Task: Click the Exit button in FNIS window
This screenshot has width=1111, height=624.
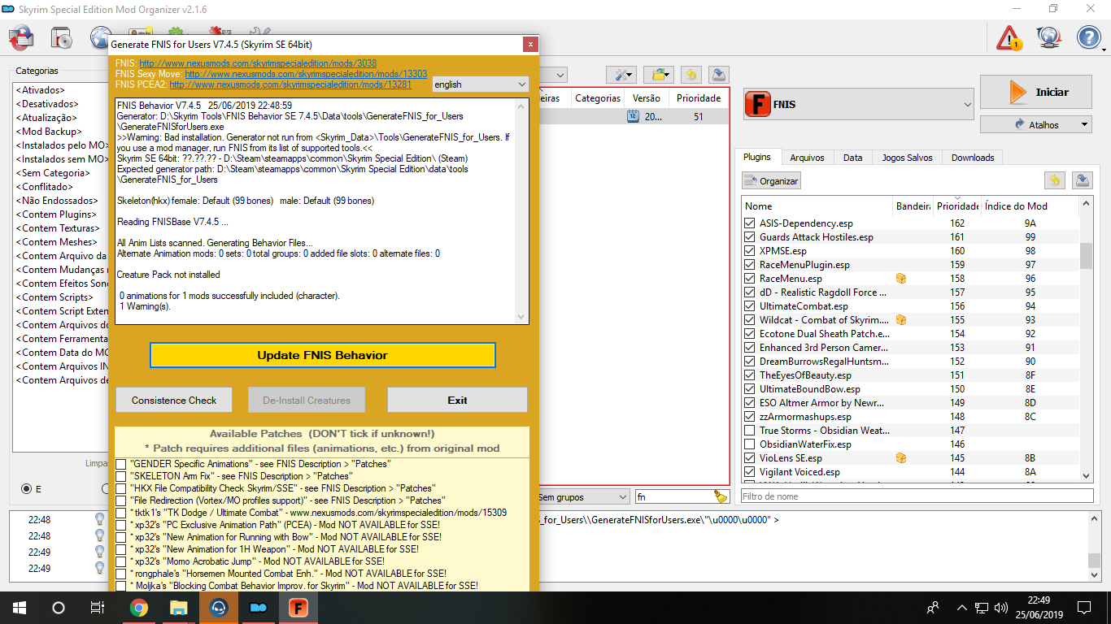Action: (457, 400)
